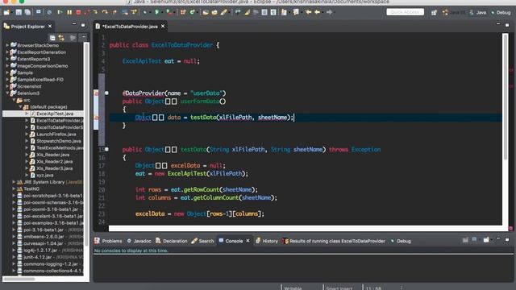Switch to the Java EE perspective

(x=454, y=13)
